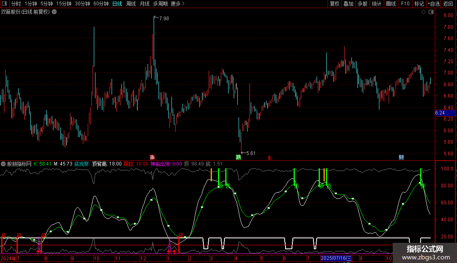
Task: Click 叠加 overlay button
Action: tap(349, 4)
